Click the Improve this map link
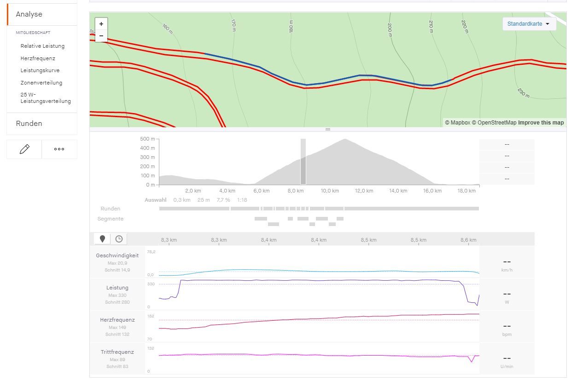Viewport: 571px width, 391px height. [x=541, y=123]
